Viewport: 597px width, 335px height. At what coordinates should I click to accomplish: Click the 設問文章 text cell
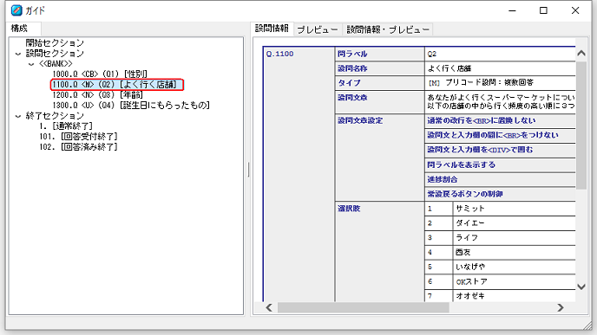coord(500,102)
